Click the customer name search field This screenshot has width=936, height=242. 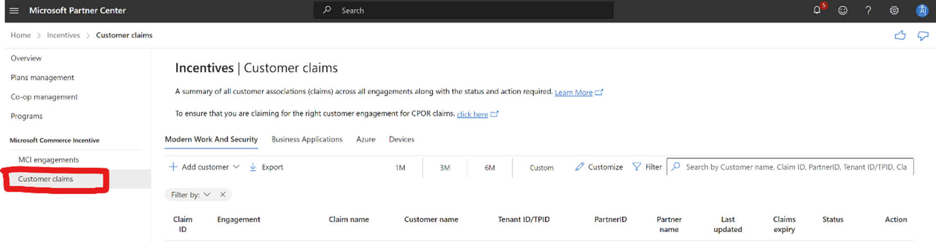click(796, 167)
